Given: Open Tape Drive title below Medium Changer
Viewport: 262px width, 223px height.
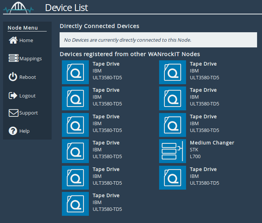Looking at the screenshot, I should [203, 169].
